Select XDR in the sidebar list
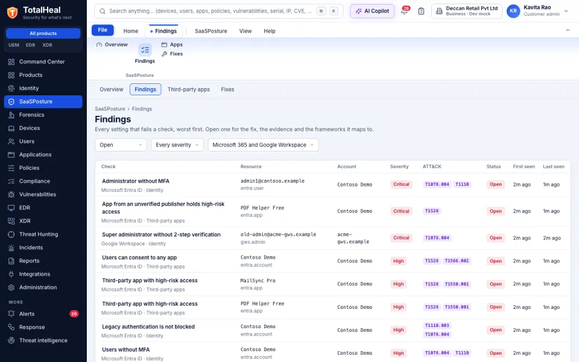The image size is (579, 362). 43,221
